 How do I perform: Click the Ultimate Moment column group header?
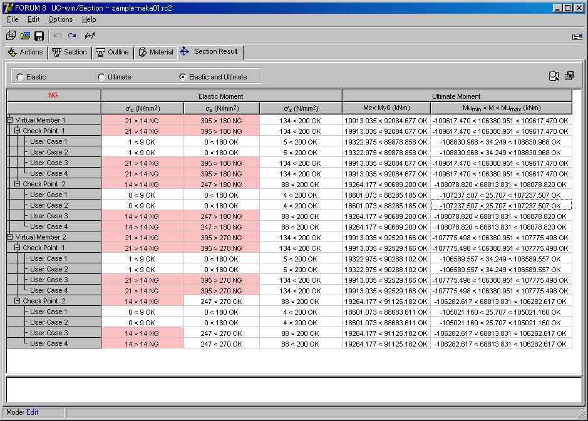[x=456, y=96]
